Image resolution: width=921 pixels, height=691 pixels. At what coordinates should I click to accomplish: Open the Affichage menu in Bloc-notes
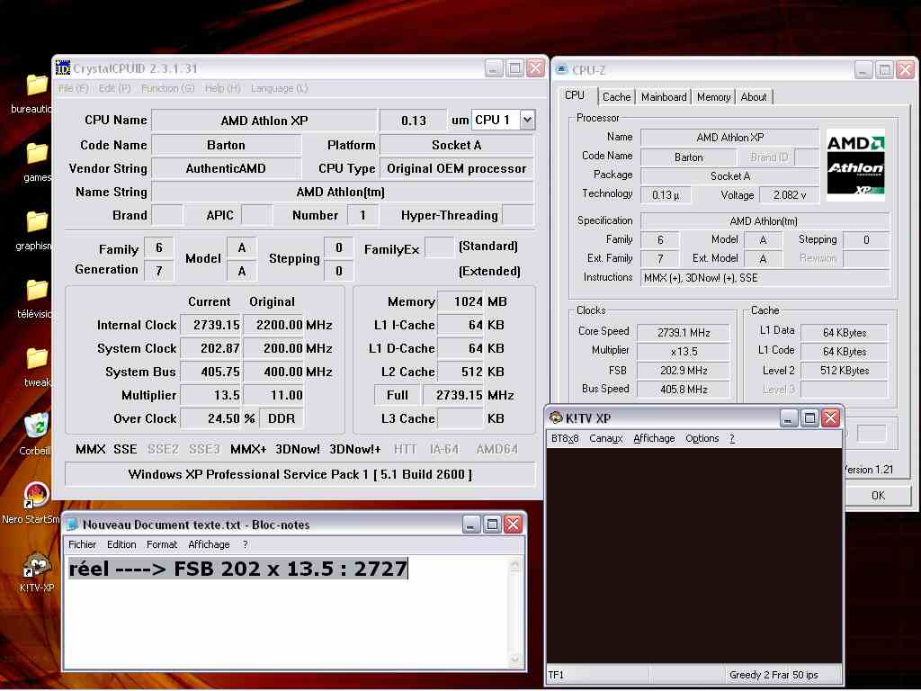pyautogui.click(x=209, y=544)
